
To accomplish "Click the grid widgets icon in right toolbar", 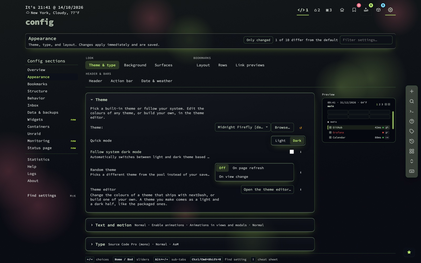I will [x=412, y=151].
